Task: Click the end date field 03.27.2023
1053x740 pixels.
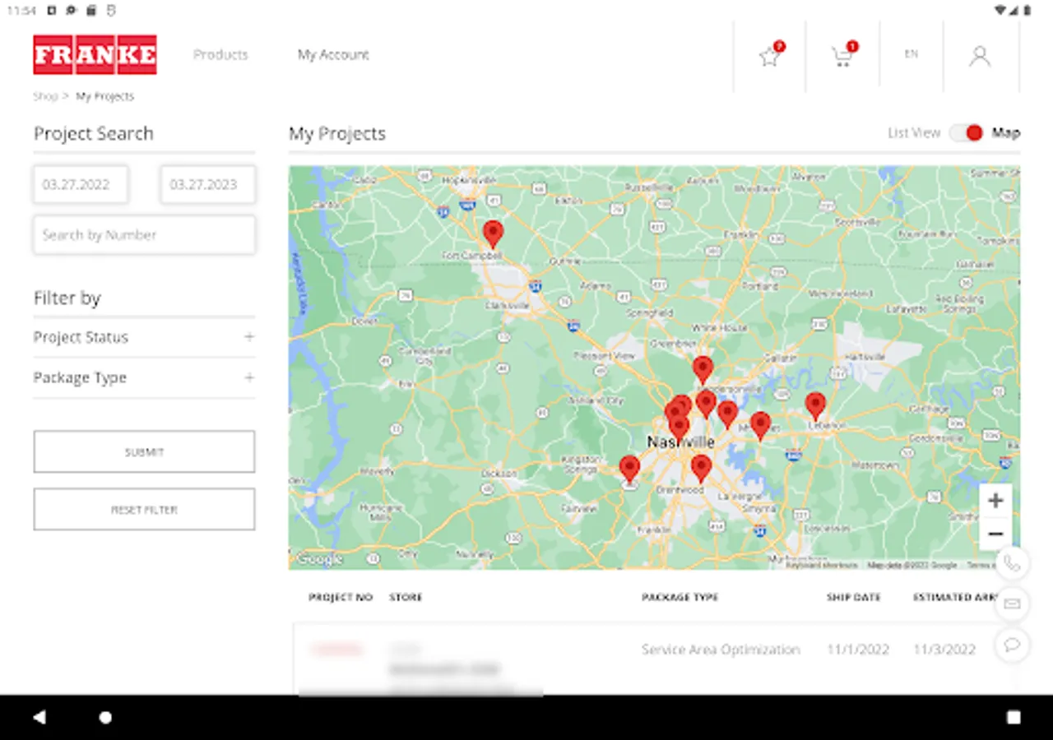Action: pyautogui.click(x=208, y=184)
